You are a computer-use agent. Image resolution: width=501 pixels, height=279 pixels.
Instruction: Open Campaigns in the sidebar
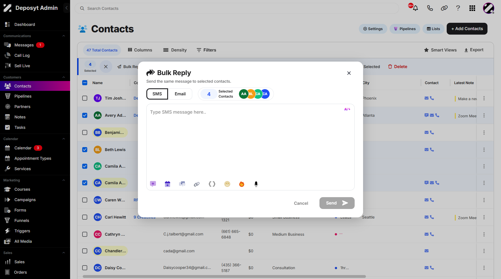pos(25,200)
